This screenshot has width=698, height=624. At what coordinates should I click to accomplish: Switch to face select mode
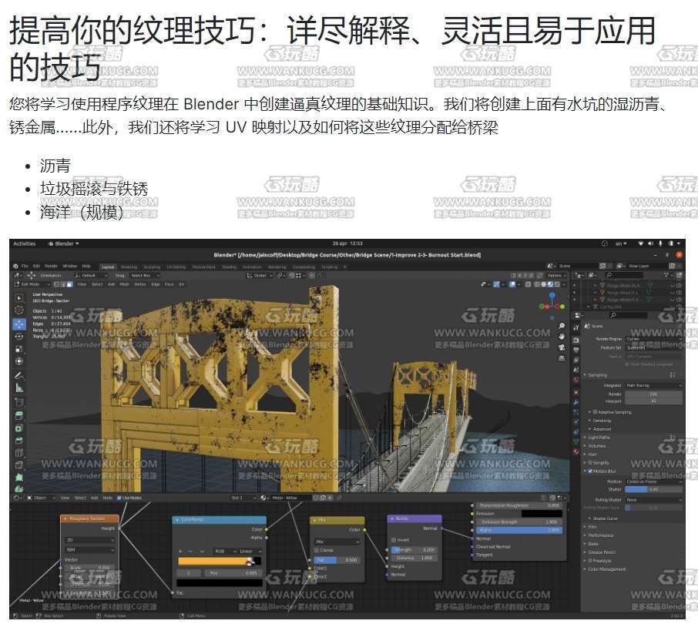click(70, 284)
